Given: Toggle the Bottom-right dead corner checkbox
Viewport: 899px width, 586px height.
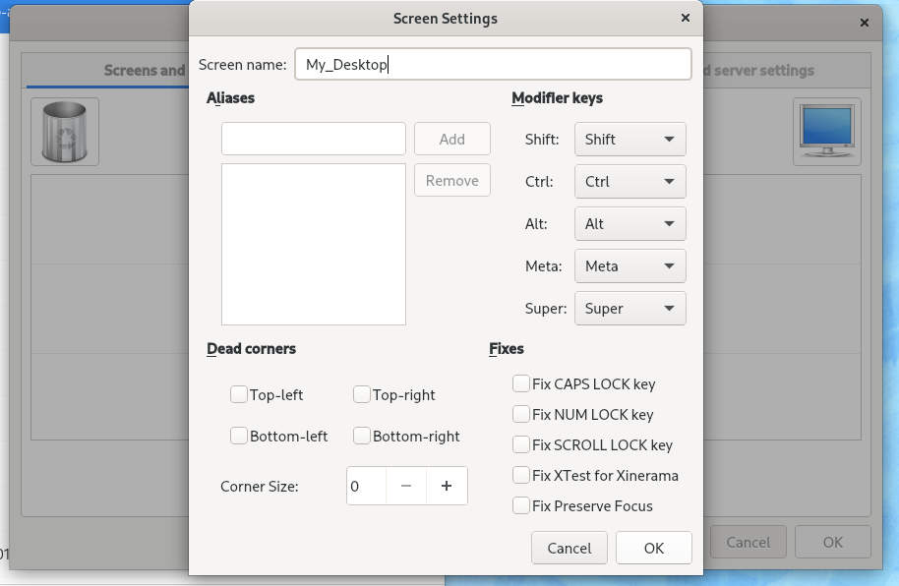Looking at the screenshot, I should [x=362, y=436].
